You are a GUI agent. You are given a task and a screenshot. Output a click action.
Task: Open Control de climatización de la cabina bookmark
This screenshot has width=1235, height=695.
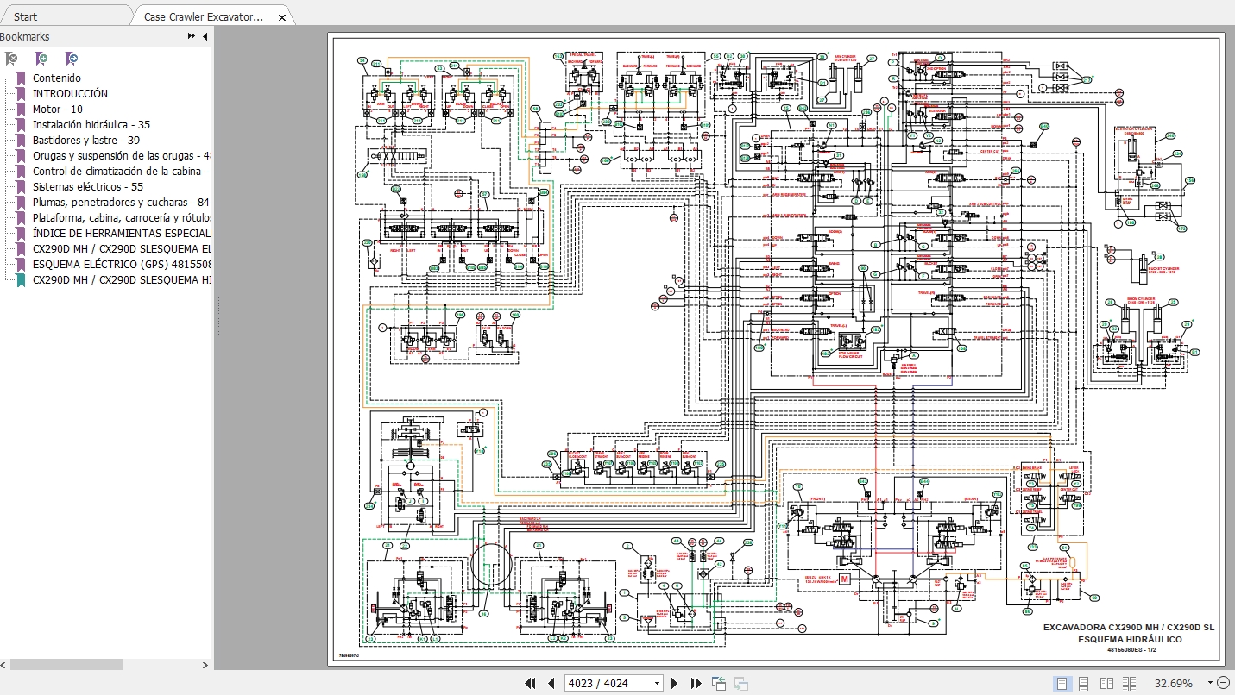(122, 171)
